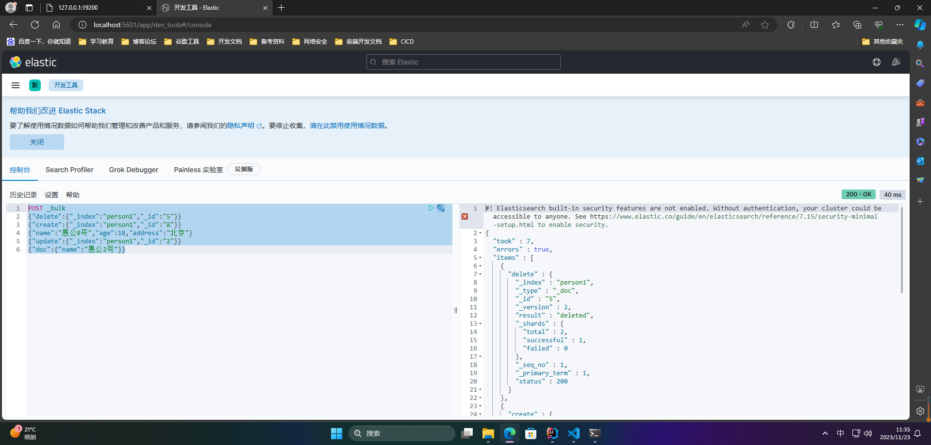Collapse the object fold arrow at line 23
The height and width of the screenshot is (445, 931).
point(481,406)
